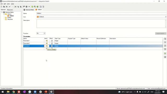The width and height of the screenshot is (167, 94).
Task: Toggle Mandatory checkbox for Parameter2
Action: click(52, 43)
